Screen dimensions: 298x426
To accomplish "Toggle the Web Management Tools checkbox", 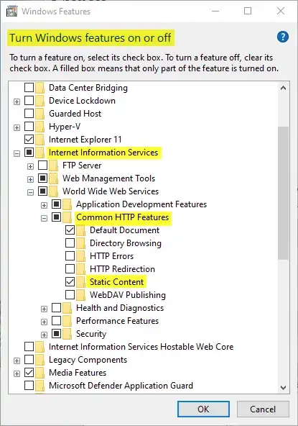I will point(42,178).
